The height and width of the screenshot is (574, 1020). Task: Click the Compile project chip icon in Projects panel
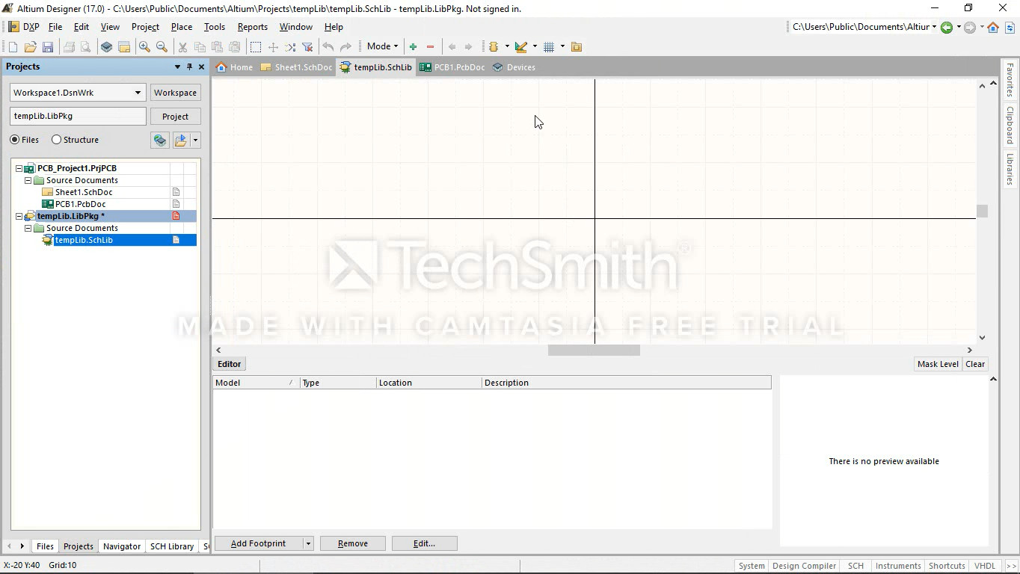[159, 140]
